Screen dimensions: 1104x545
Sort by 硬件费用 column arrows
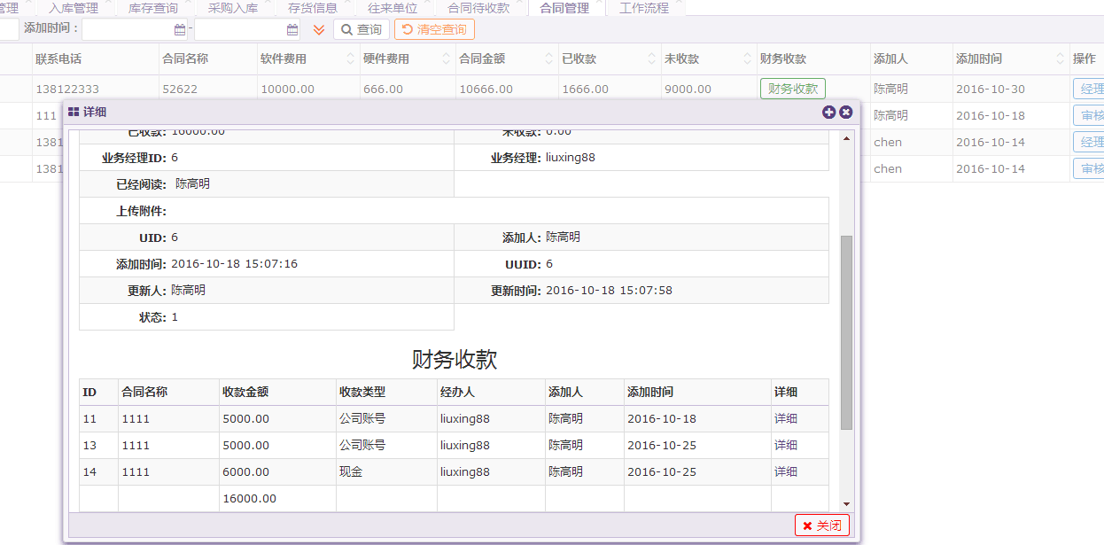pos(446,59)
